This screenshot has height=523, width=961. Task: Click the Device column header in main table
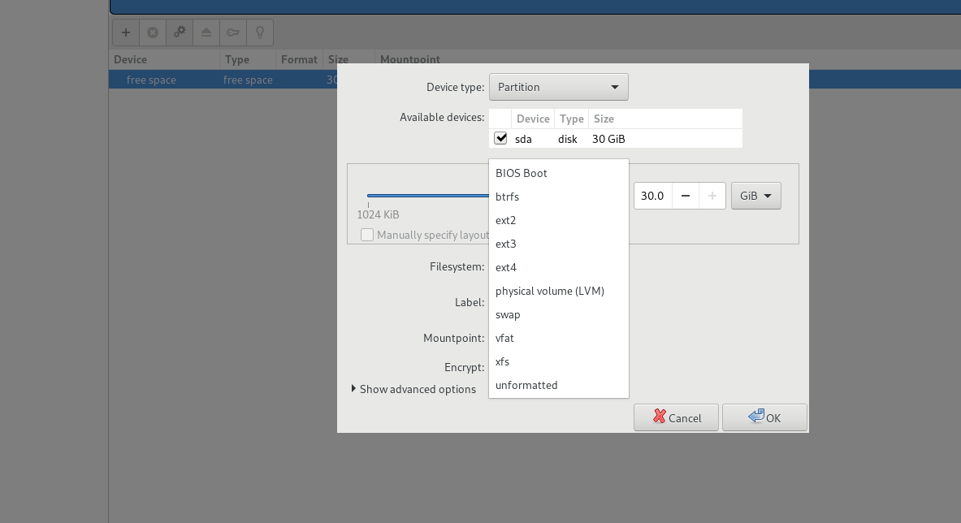(164, 59)
